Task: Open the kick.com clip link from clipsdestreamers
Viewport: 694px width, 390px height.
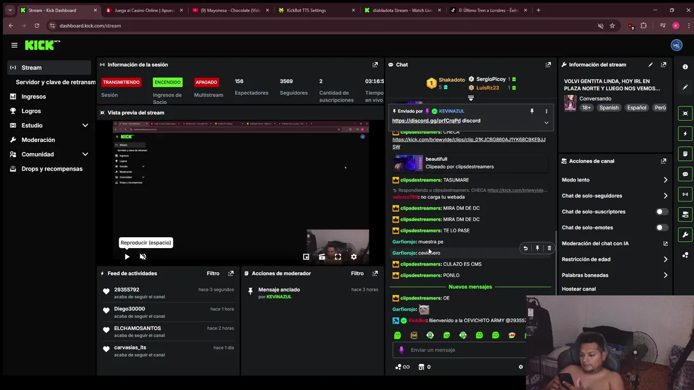Action: [x=469, y=143]
